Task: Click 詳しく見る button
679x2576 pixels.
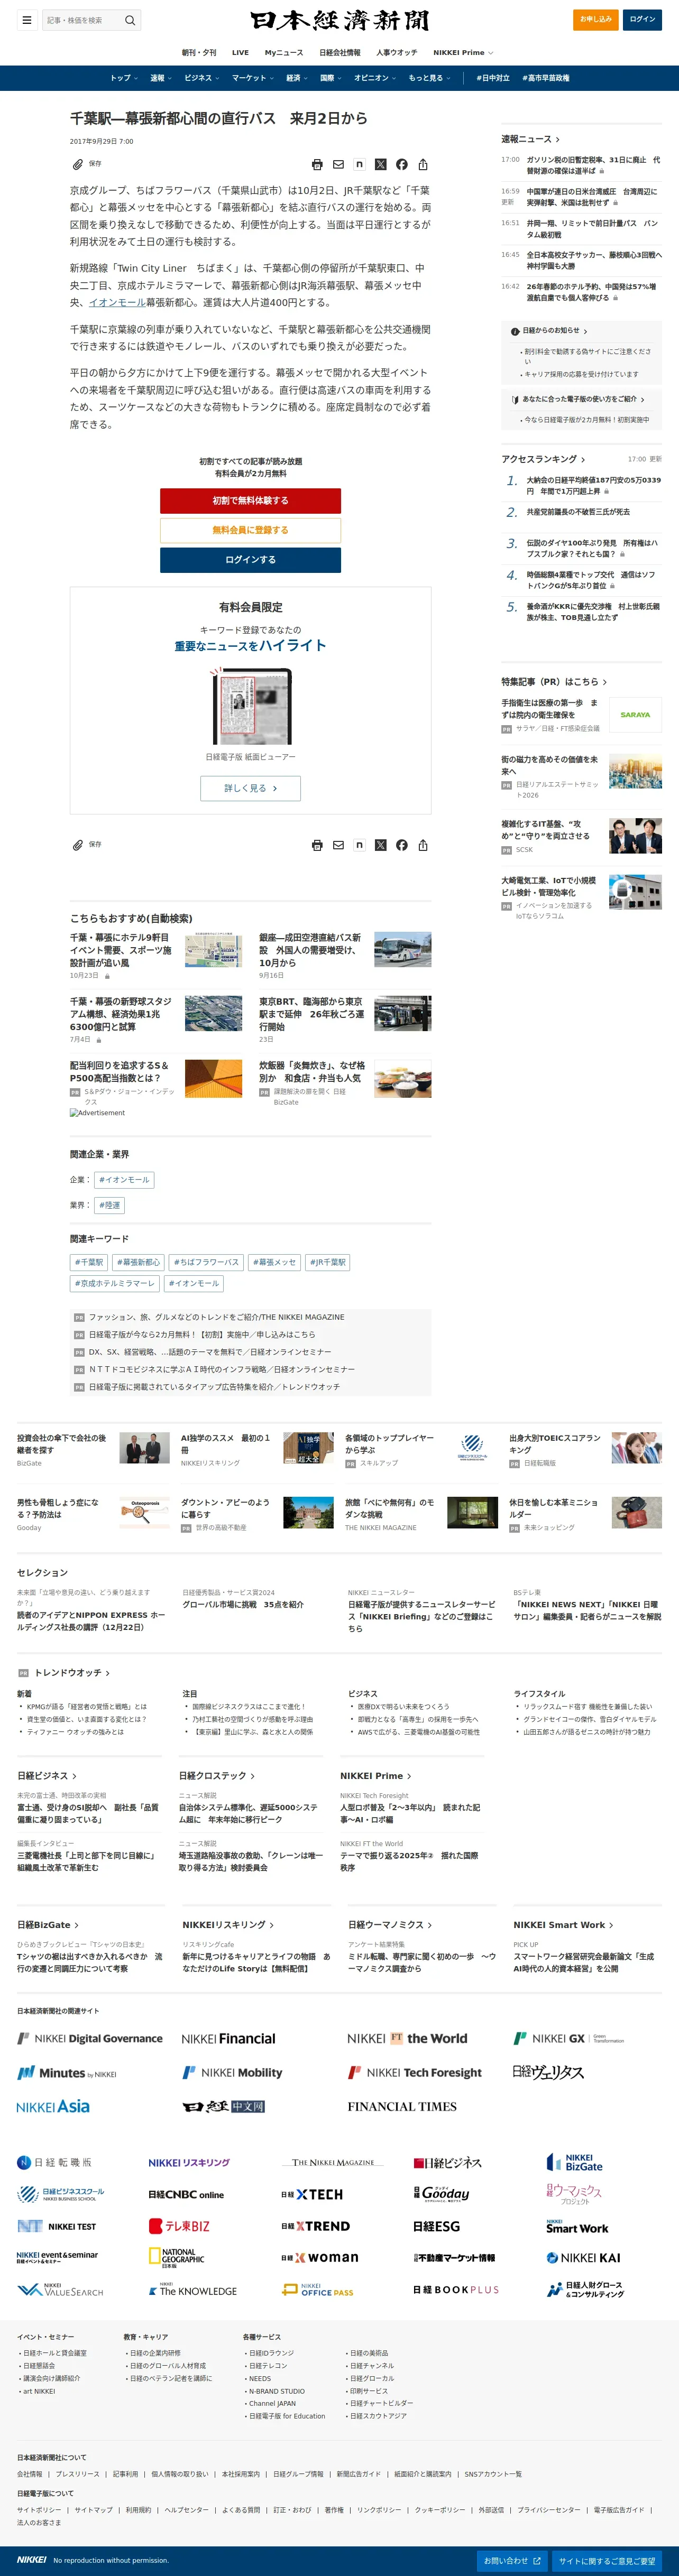Action: tap(250, 788)
